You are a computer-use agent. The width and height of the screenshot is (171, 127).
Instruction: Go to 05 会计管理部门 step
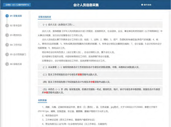coord(18,54)
